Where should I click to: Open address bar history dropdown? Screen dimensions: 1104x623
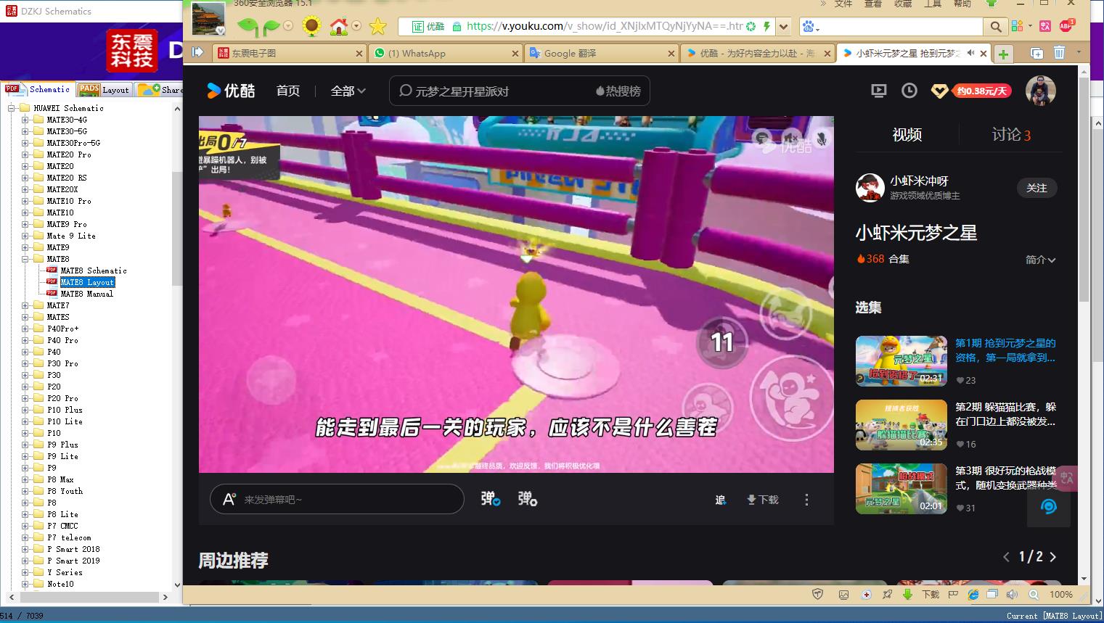tap(783, 27)
